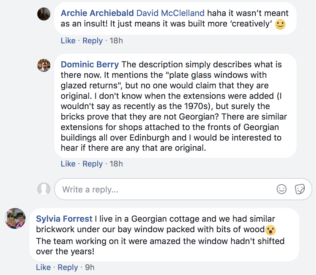316x275 pixels.
Task: Click Dominic Berry's profile picture
Action: 44,65
